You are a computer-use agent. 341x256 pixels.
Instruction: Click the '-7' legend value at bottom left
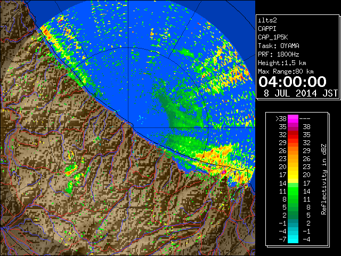click(282, 239)
